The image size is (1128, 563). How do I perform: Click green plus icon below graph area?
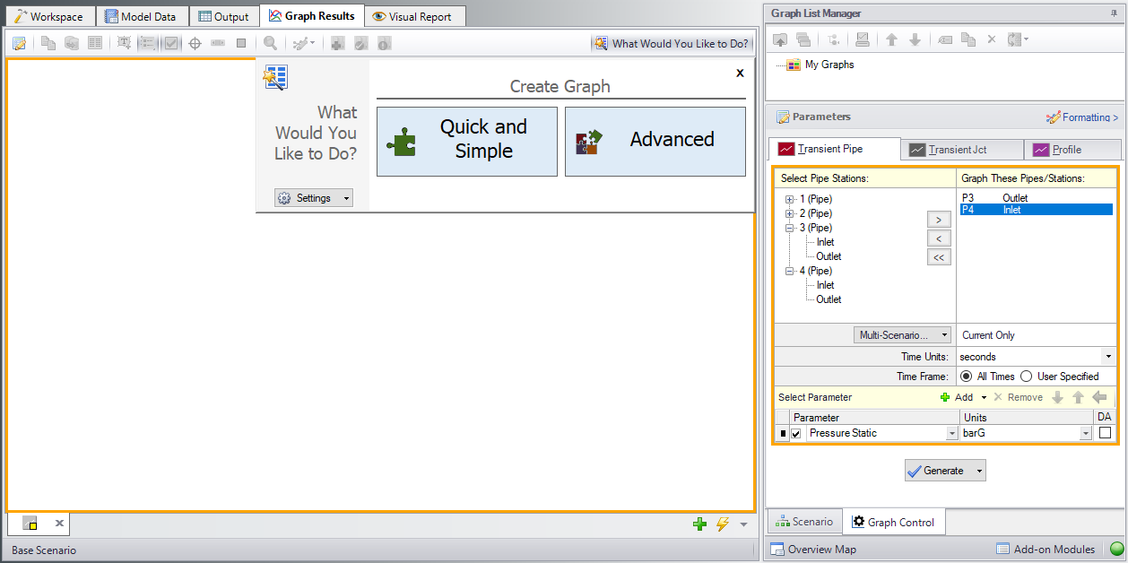(x=699, y=524)
